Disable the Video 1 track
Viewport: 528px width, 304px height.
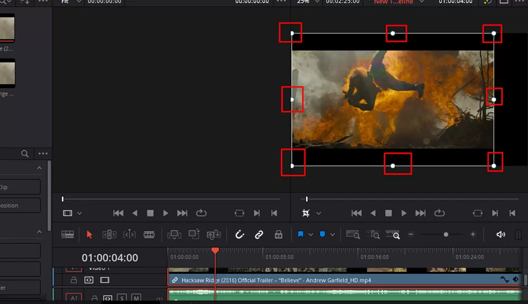click(104, 280)
